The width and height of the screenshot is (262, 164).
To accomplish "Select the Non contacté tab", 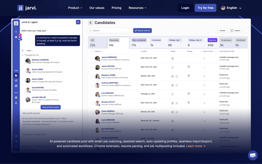I will [139, 42].
